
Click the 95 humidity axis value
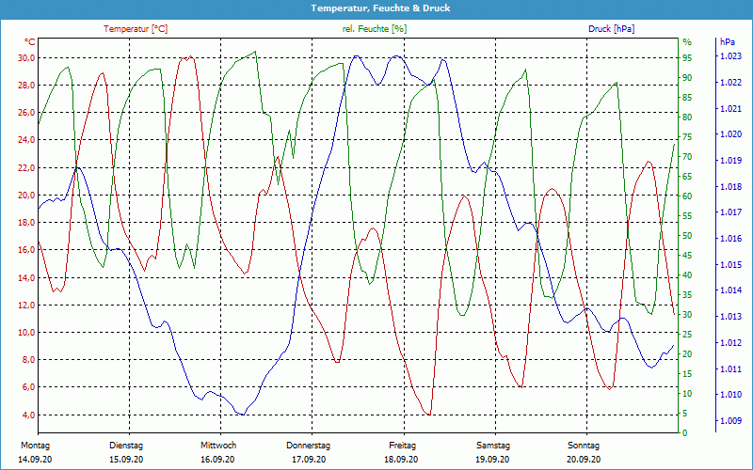coord(687,57)
